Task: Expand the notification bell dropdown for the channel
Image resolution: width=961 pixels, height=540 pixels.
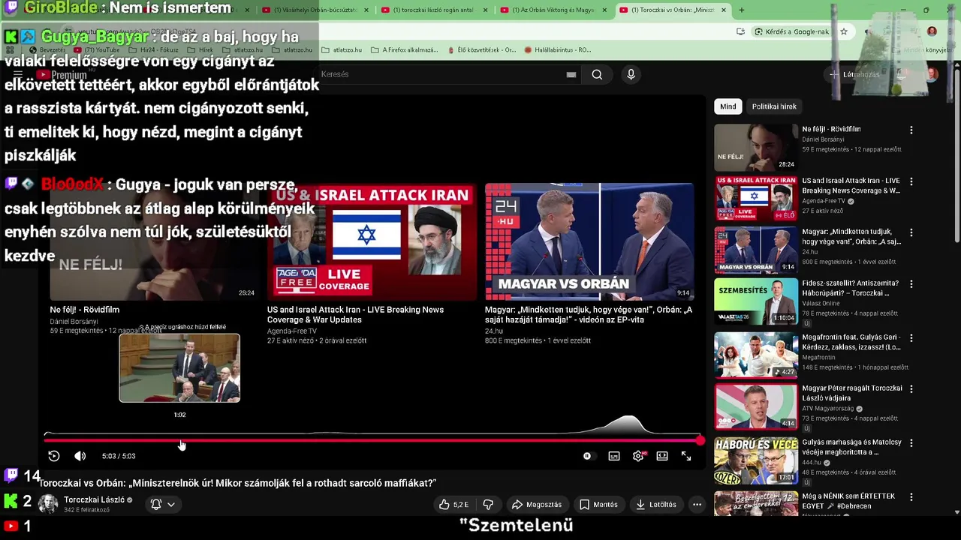Action: pyautogui.click(x=163, y=505)
